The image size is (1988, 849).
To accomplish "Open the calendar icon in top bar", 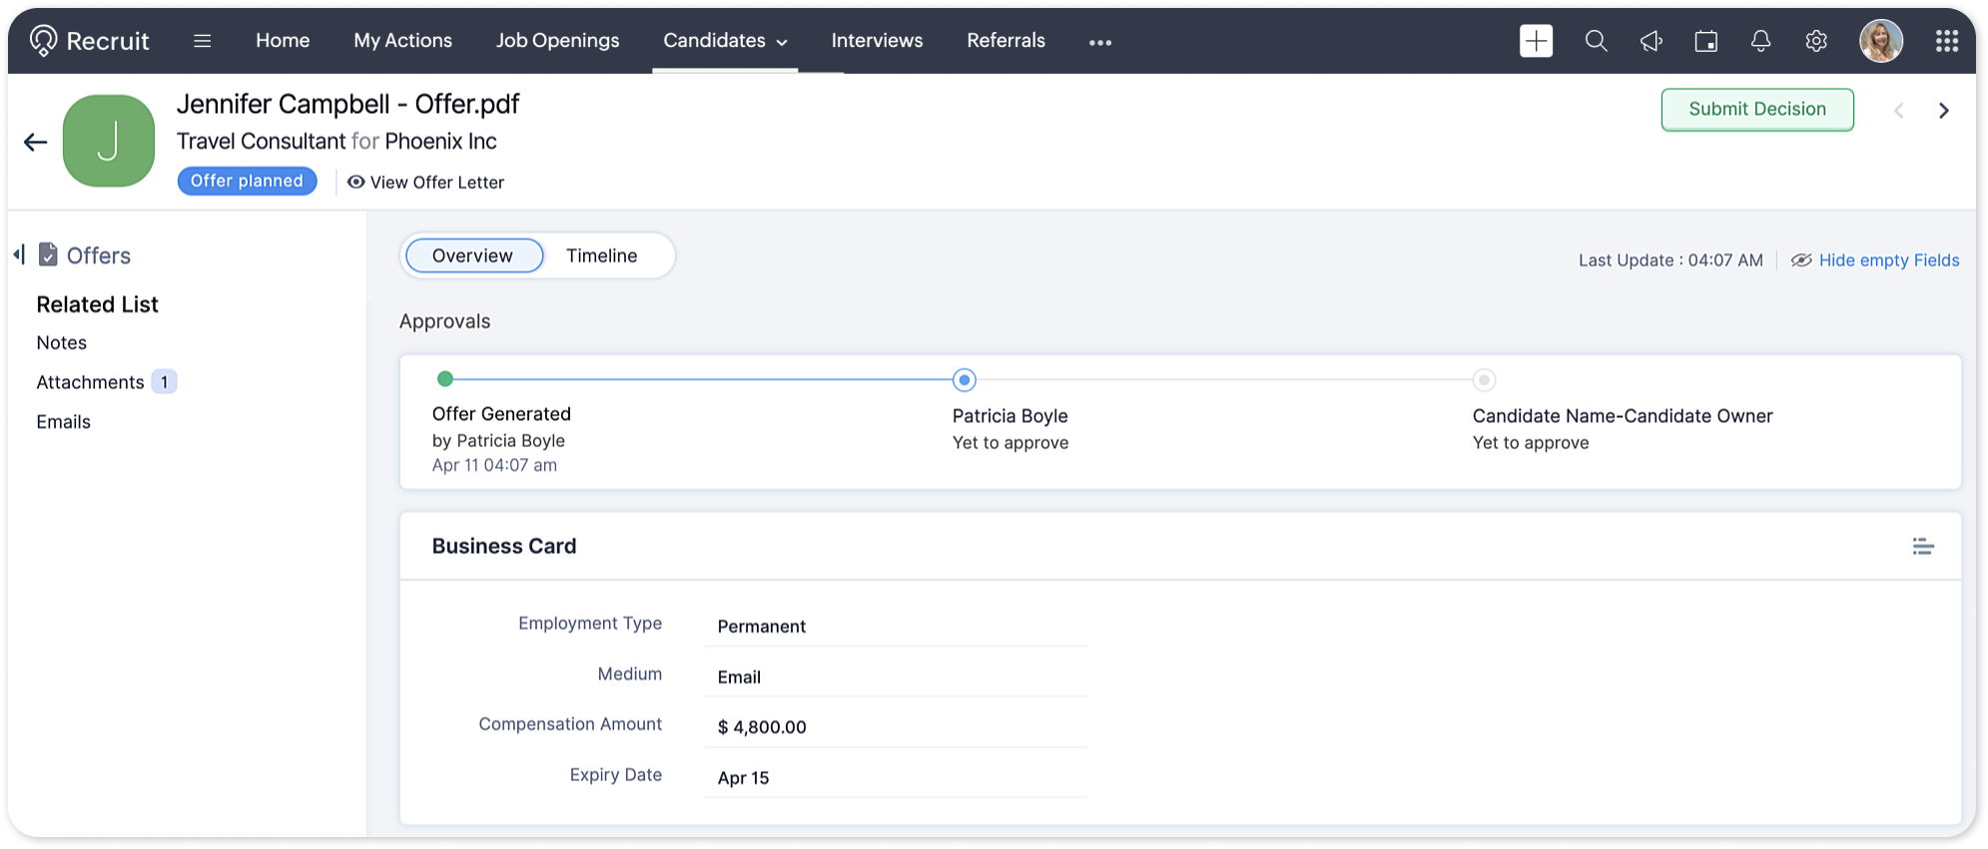I will click(x=1706, y=41).
